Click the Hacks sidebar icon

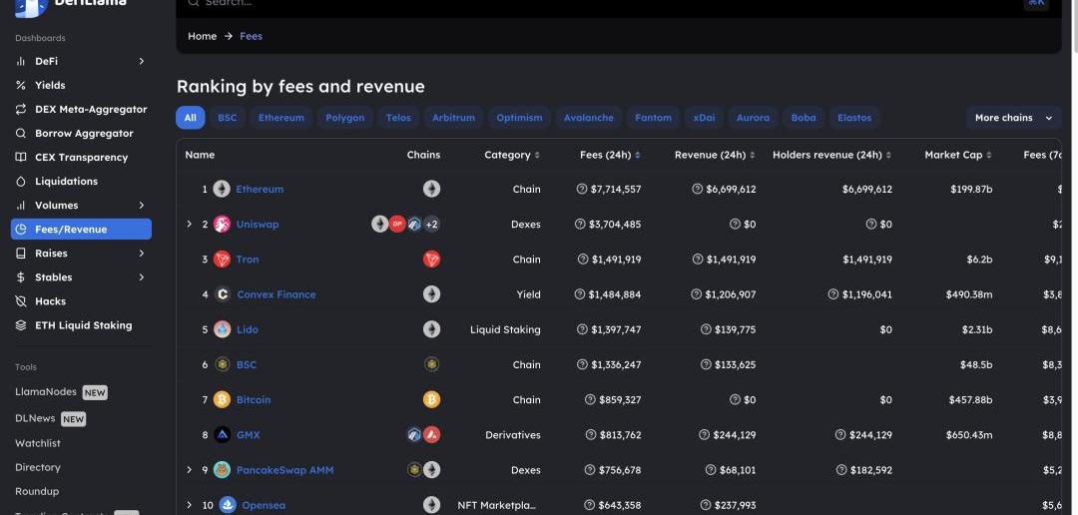(x=21, y=301)
